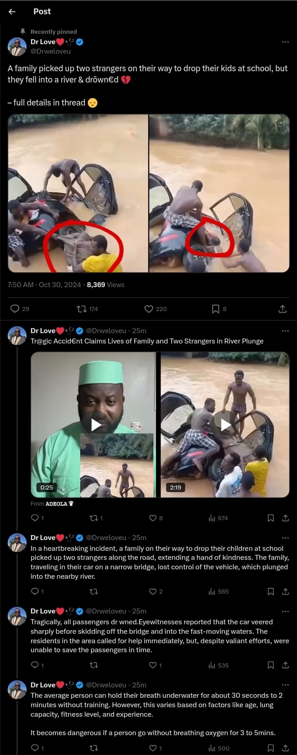Bookmark the reply with two videos
The width and height of the screenshot is (297, 755).
[271, 518]
